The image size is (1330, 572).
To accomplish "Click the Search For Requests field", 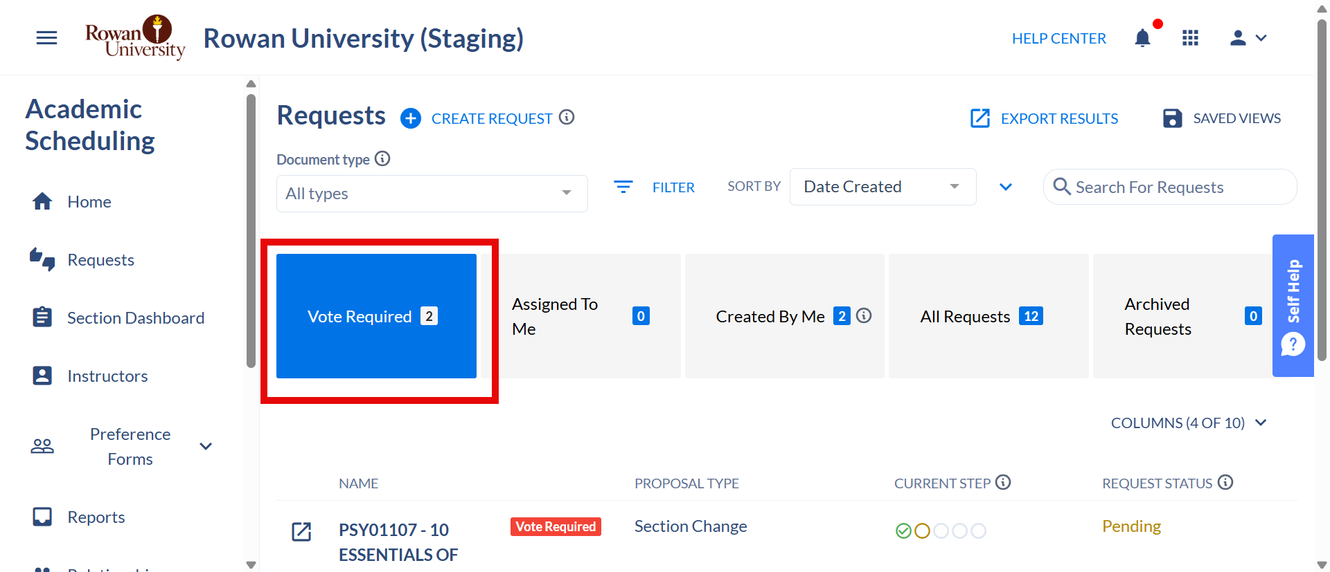I will (1170, 187).
